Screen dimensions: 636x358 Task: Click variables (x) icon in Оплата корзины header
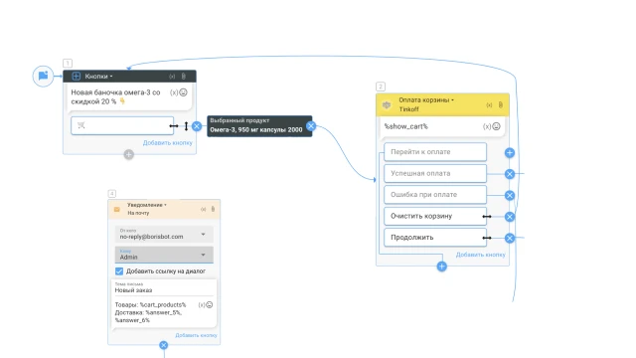tap(489, 105)
